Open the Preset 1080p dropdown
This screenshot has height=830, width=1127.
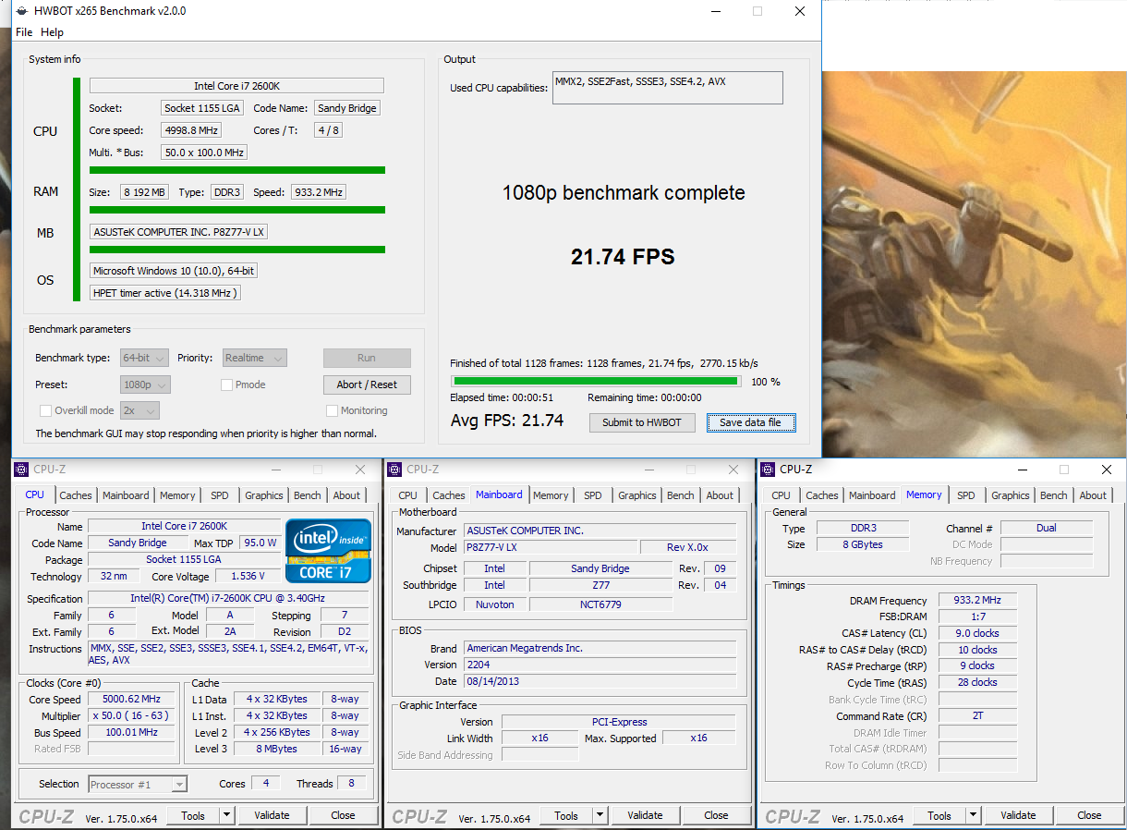[x=145, y=384]
